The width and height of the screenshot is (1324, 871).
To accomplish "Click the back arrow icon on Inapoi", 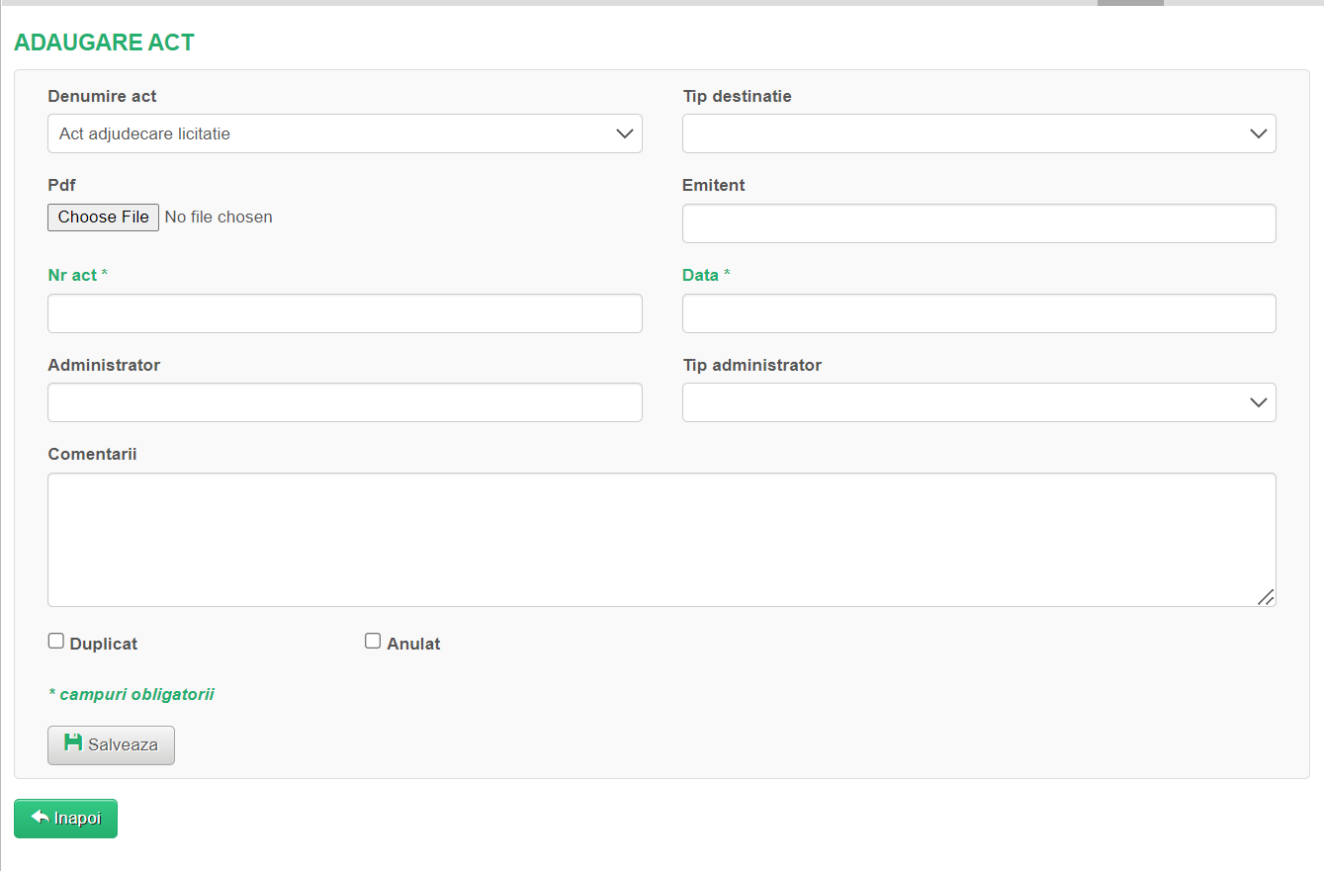I will 41,817.
